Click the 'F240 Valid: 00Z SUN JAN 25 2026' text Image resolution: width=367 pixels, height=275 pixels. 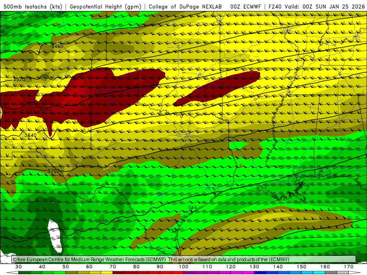pyautogui.click(x=317, y=6)
